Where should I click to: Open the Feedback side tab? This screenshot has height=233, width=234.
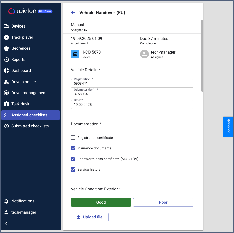[229, 127]
